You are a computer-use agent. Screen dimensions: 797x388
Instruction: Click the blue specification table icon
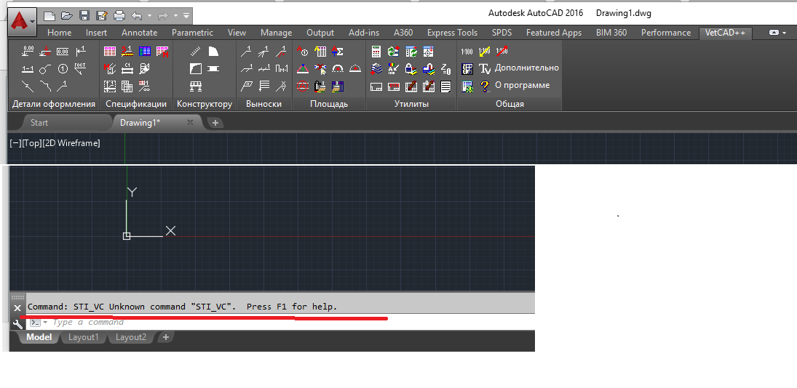(145, 52)
